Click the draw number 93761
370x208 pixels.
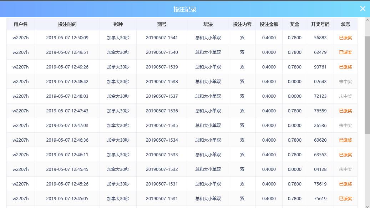[x=320, y=67]
